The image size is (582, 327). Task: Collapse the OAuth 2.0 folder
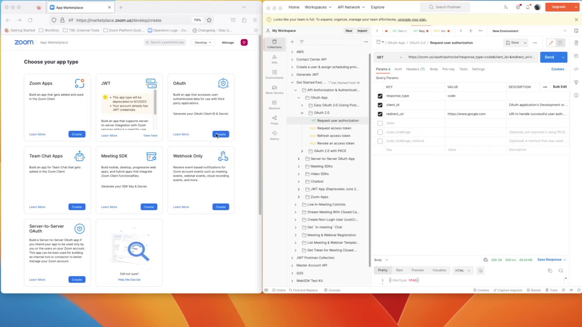(302, 113)
